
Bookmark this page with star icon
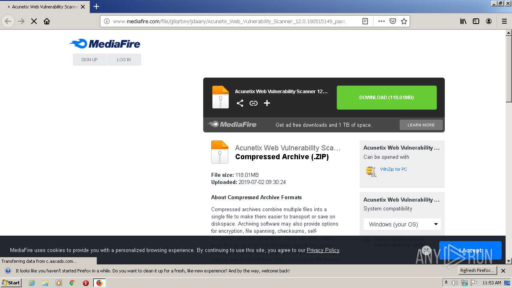click(x=404, y=21)
